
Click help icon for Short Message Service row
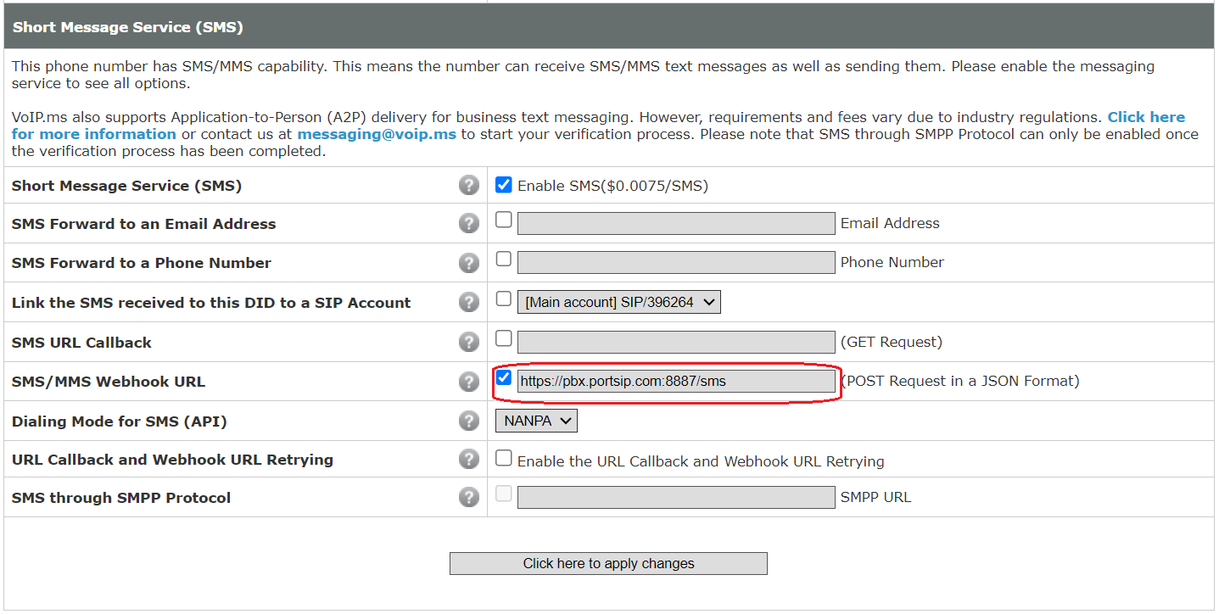click(x=468, y=185)
